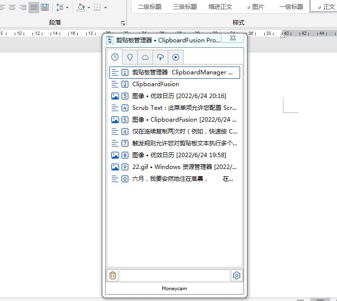Viewport: 337px width, 301px height.
Task: Click the line spacing icon
Action: click(x=60, y=7)
